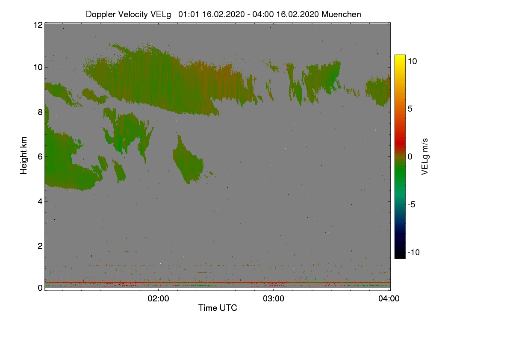Click the "Muenchen" station name in title

tap(341, 15)
